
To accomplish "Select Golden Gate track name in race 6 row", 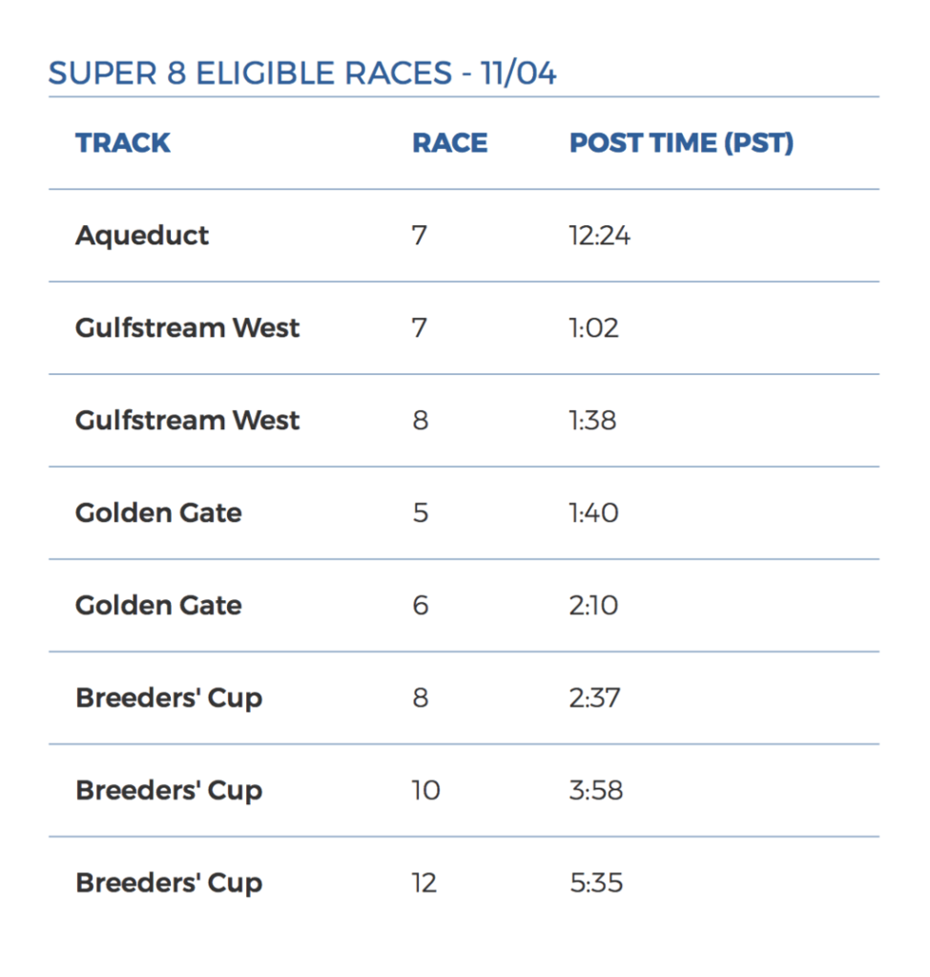I will point(158,605).
